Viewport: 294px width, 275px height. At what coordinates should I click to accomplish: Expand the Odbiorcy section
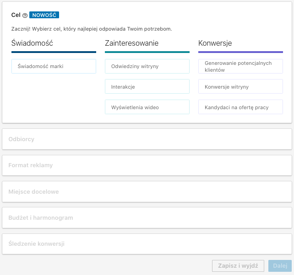(x=147, y=139)
